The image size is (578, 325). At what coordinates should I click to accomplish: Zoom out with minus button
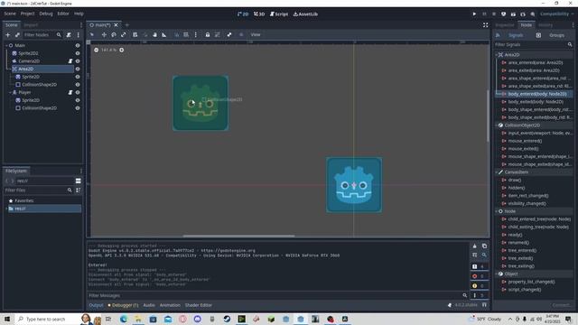(97, 50)
